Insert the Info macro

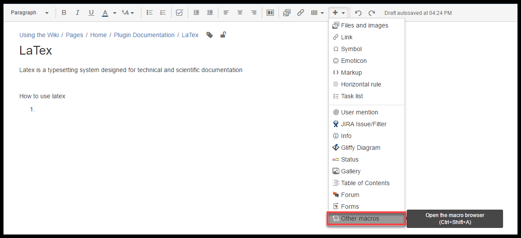pyautogui.click(x=366, y=136)
